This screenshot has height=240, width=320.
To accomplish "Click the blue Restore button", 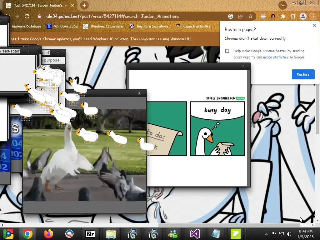I will point(303,74).
